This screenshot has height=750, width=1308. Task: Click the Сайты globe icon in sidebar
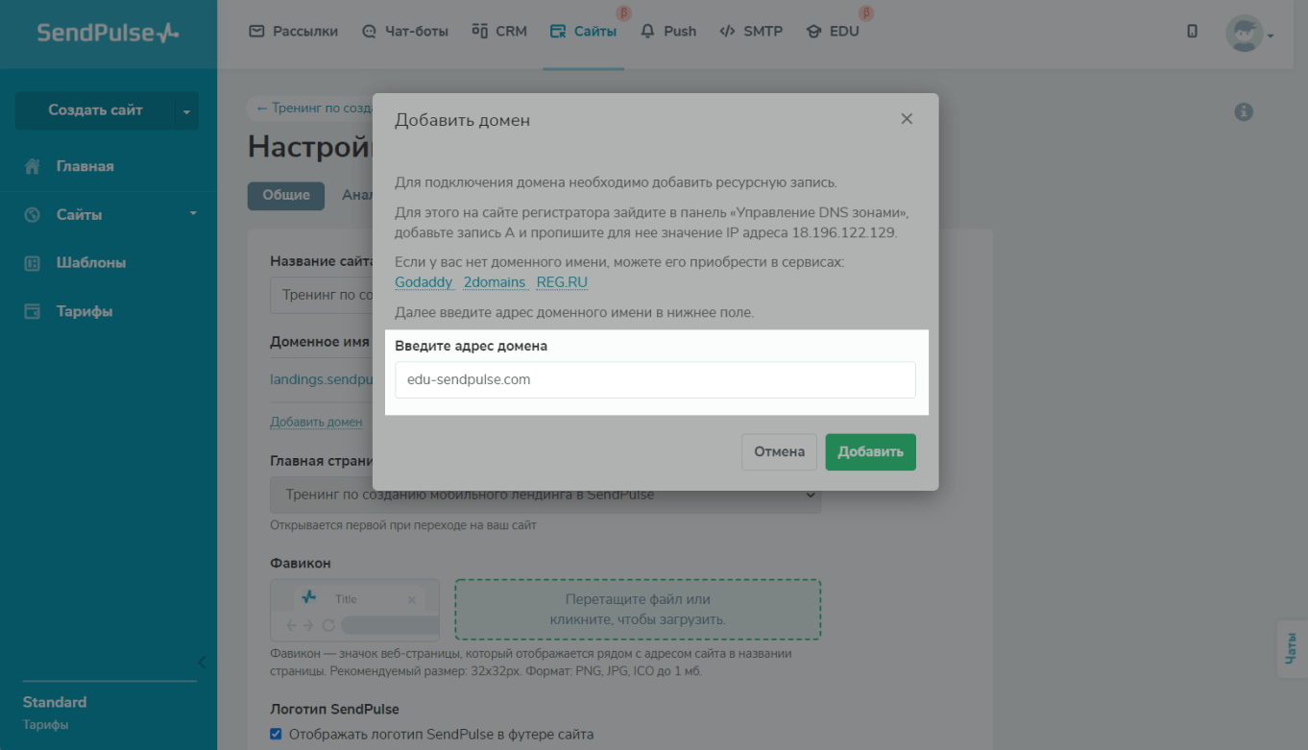(x=33, y=215)
